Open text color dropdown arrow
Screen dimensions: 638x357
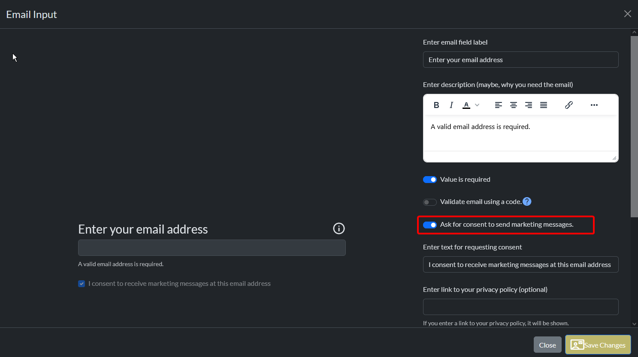pos(477,105)
